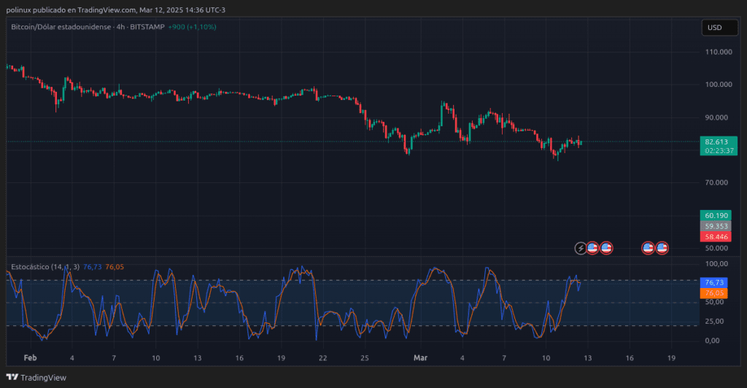Click the rightmost US flag economic event icon
The height and width of the screenshot is (388, 747).
click(x=662, y=248)
